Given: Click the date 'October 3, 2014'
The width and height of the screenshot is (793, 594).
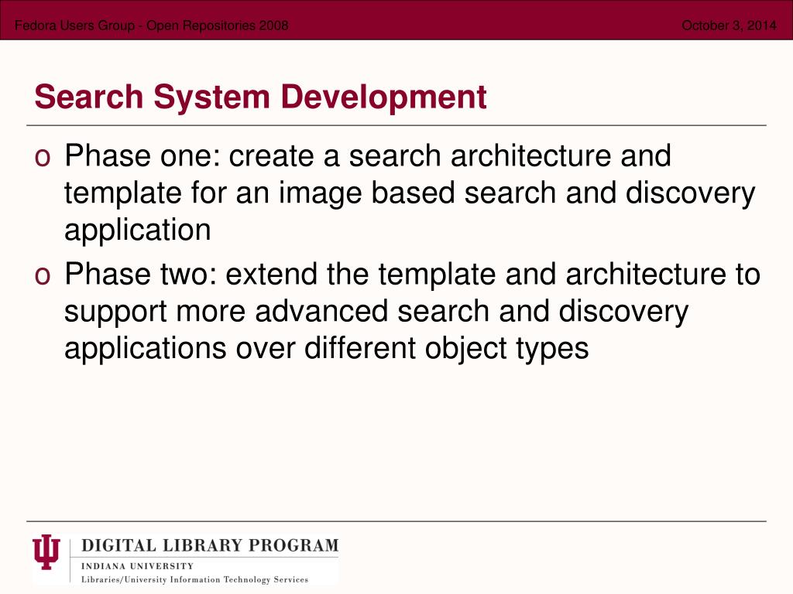Looking at the screenshot, I should click(729, 26).
